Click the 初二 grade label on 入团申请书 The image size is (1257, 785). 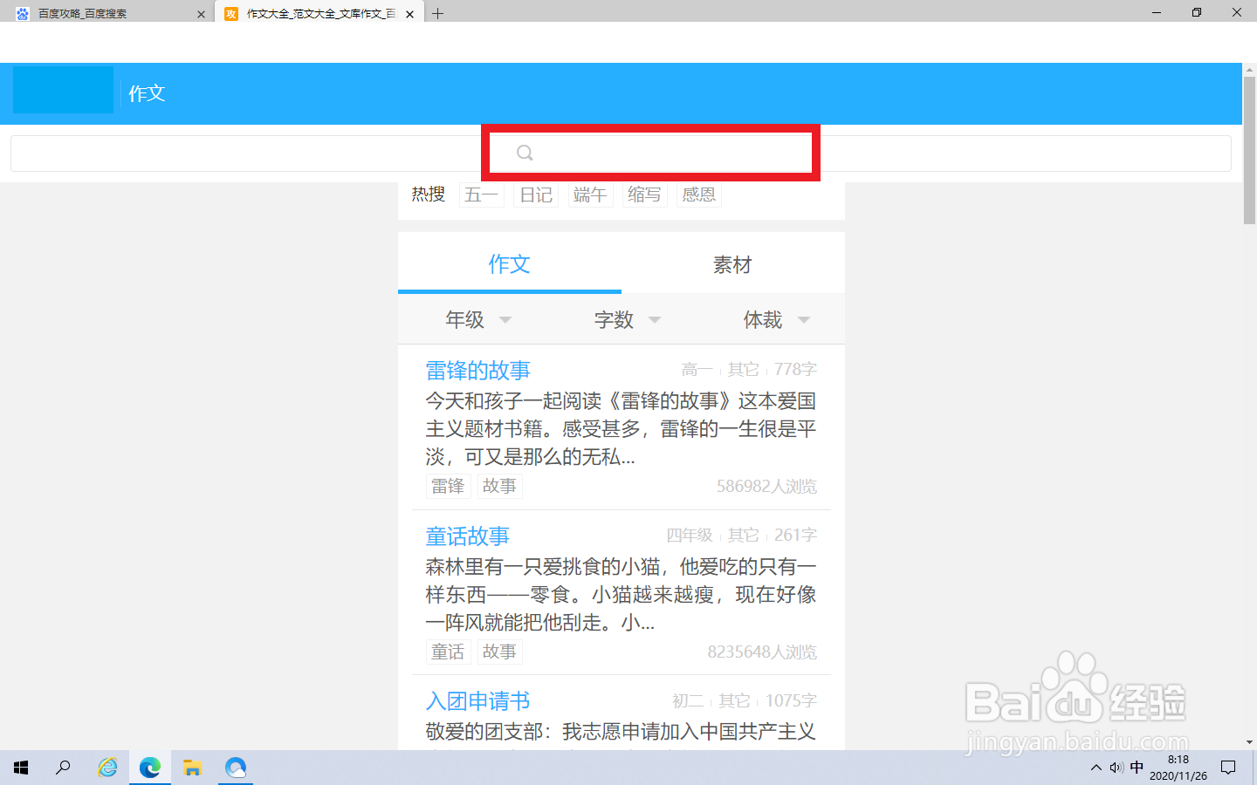click(x=688, y=701)
